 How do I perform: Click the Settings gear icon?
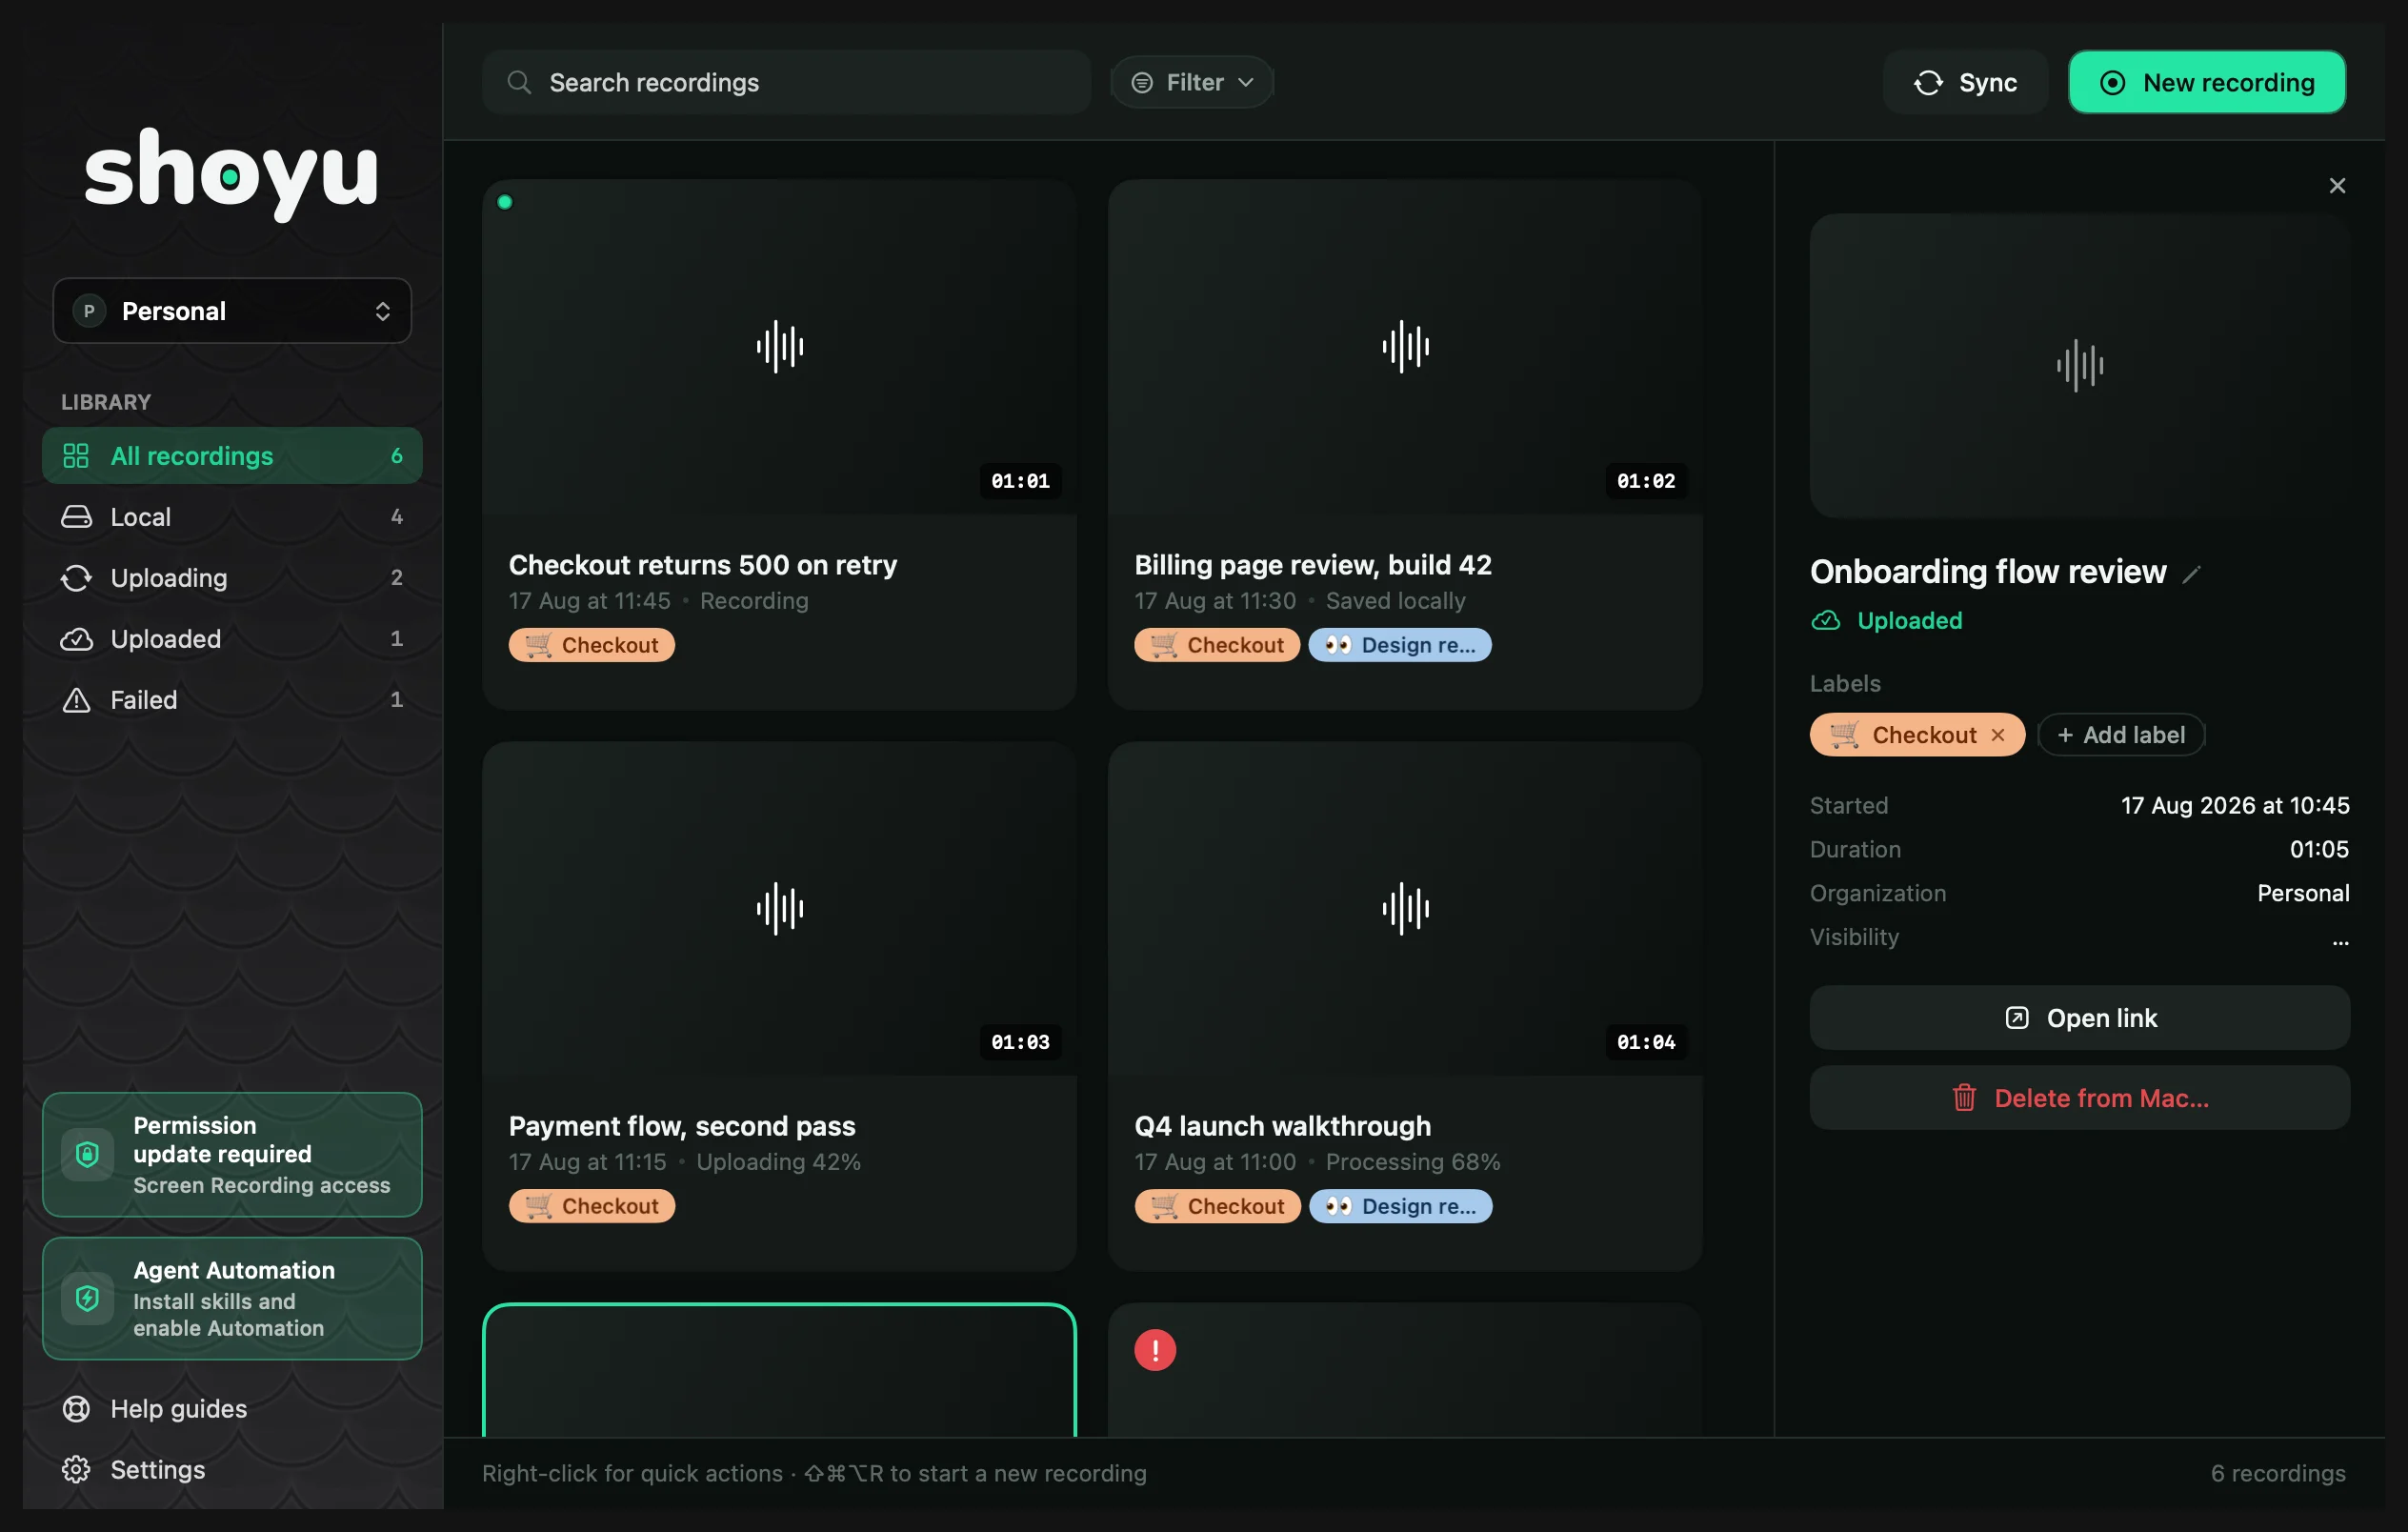click(x=76, y=1470)
